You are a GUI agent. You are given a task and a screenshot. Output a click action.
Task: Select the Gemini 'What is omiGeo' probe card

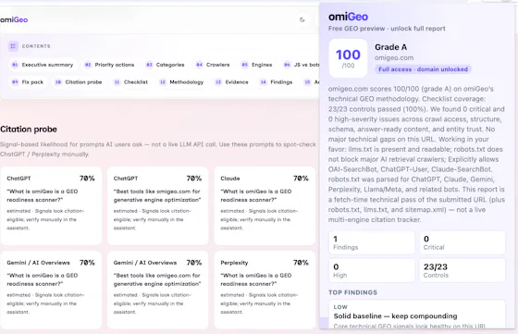pyautogui.click(x=51, y=290)
